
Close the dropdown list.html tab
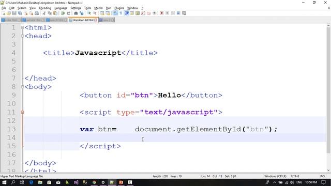(x=96, y=20)
